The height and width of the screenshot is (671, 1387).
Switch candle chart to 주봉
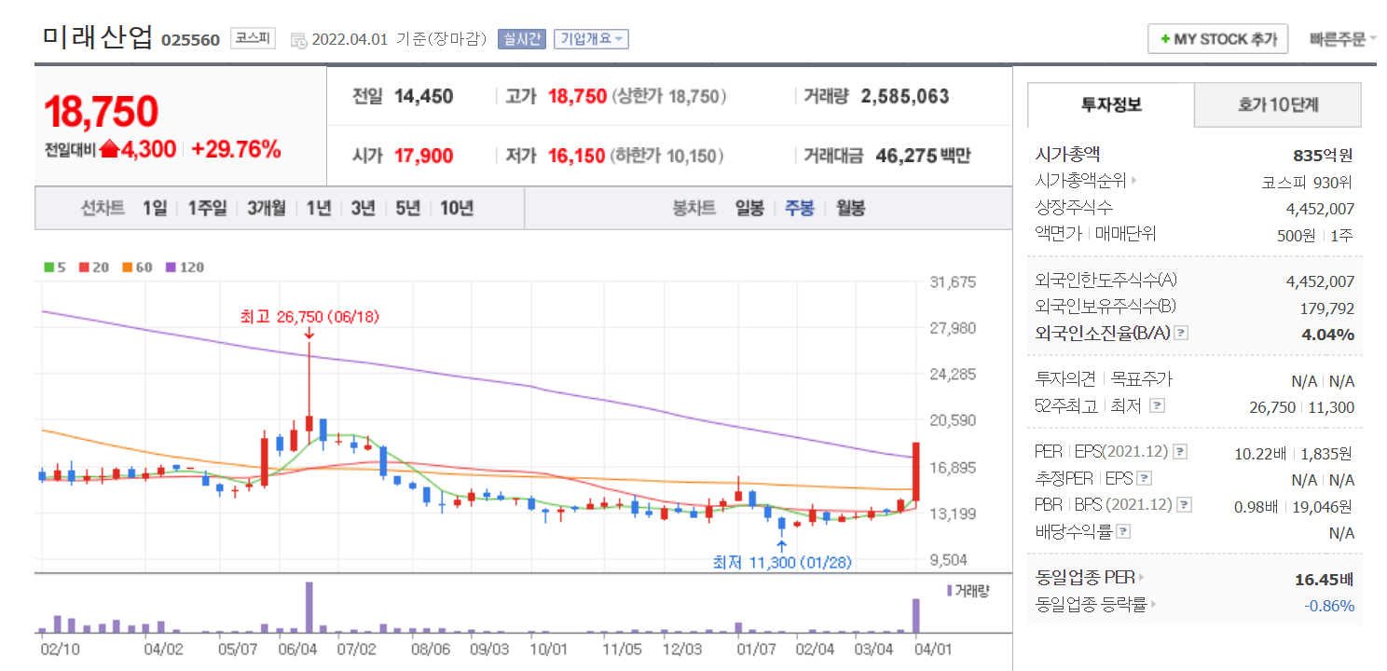(x=799, y=208)
